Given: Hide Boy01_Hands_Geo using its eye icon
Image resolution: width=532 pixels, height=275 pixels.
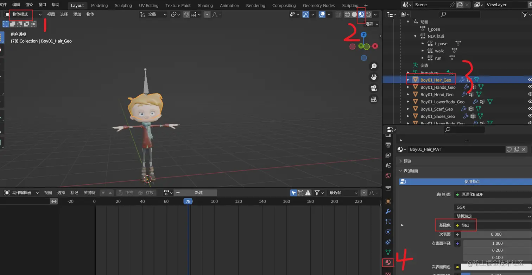Looking at the screenshot, I should 530,87.
